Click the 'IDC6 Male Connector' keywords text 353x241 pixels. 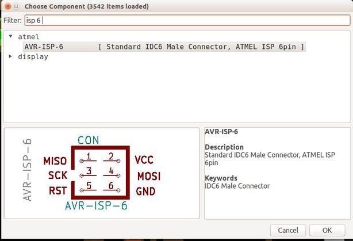point(237,186)
